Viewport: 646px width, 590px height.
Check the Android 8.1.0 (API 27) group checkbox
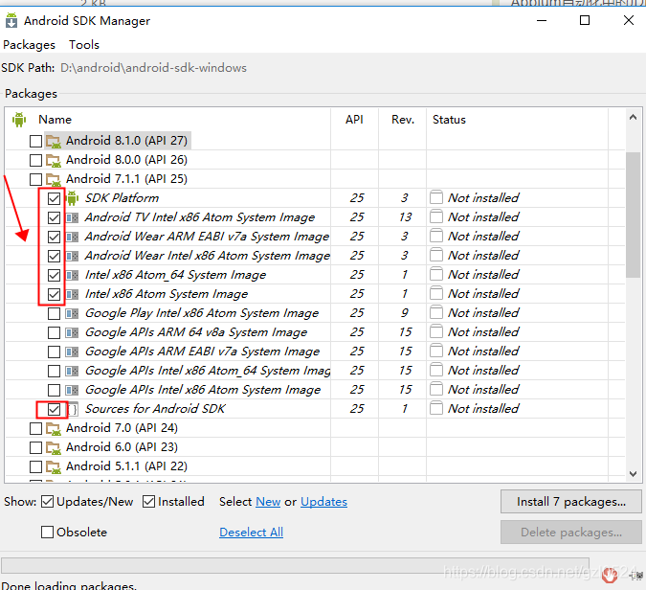(x=35, y=141)
